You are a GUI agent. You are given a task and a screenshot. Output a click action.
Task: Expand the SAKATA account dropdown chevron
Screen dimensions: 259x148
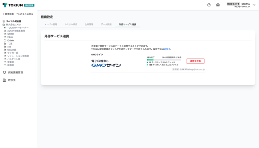(254, 5)
